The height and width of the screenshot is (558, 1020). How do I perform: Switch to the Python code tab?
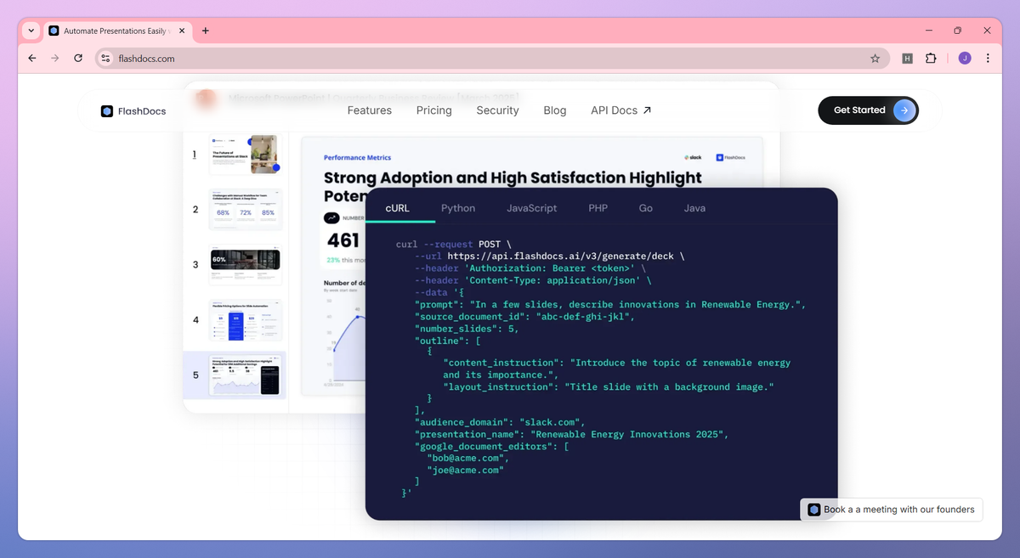pyautogui.click(x=458, y=208)
